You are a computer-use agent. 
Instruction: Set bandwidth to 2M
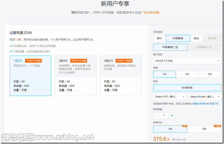tap(187, 74)
